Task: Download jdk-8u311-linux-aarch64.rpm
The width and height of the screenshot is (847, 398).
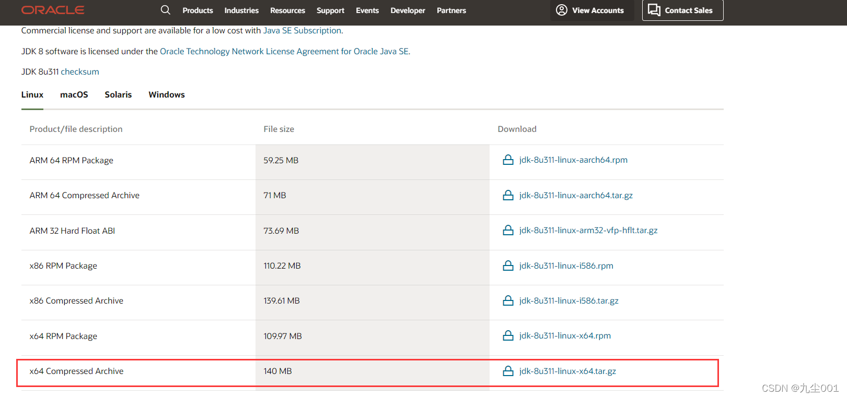Action: [x=573, y=160]
